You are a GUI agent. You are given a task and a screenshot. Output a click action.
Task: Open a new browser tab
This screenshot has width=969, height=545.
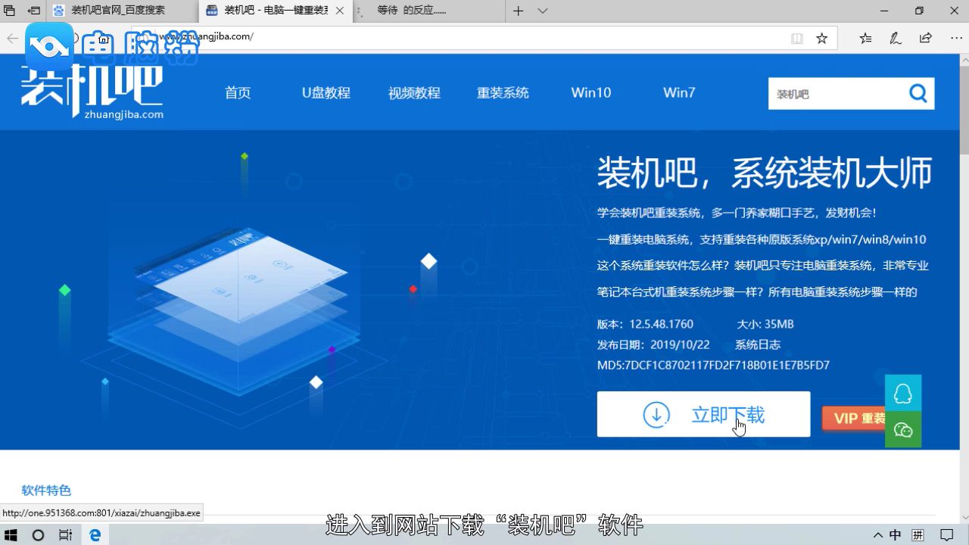[518, 11]
